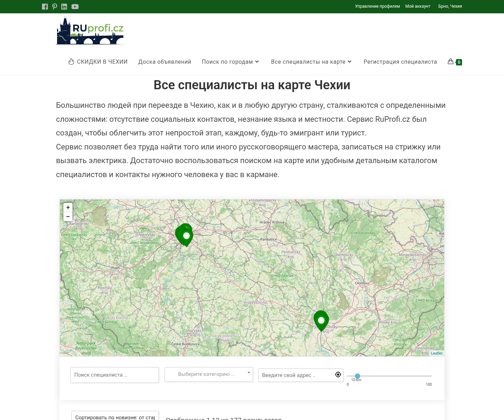The image size is (504, 420).
Task: Open Мой аккаунт link
Action: tap(418, 6)
